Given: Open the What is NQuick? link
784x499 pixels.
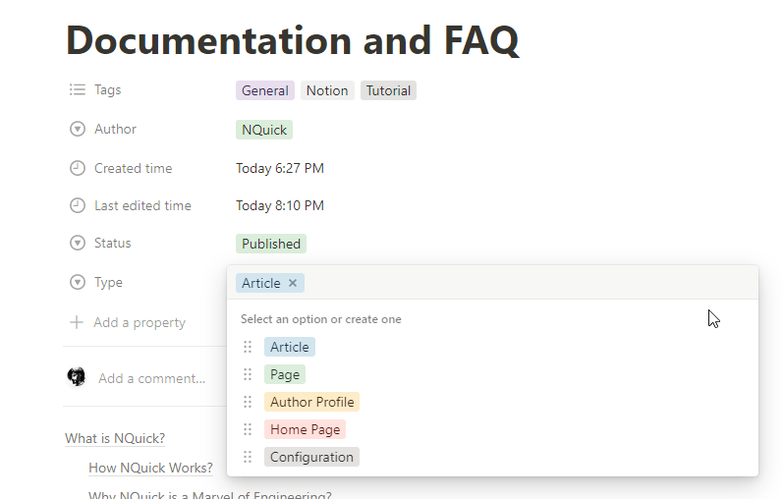Looking at the screenshot, I should [115, 438].
